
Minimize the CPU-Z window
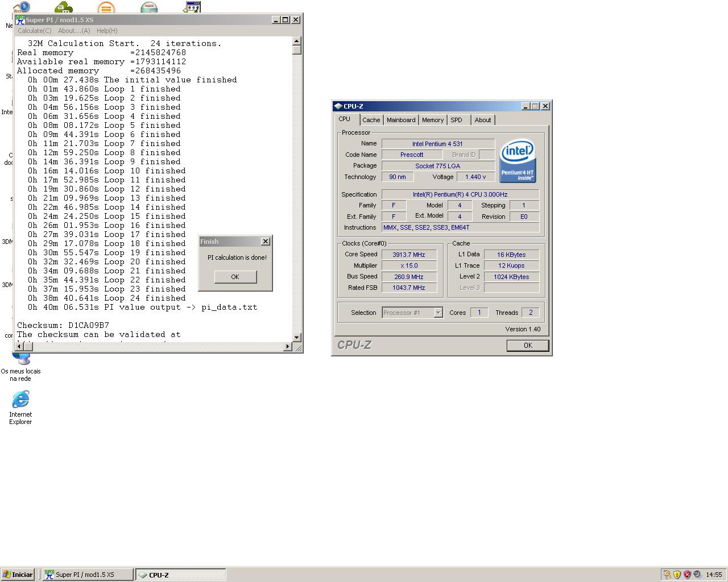526,106
